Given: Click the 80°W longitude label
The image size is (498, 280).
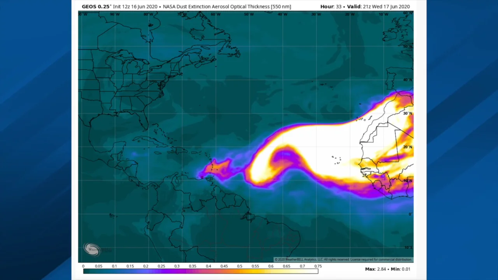Looking at the screenshot, I should [148, 14].
